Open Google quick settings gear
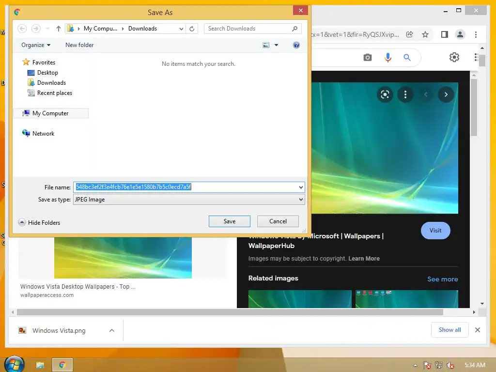This screenshot has width=496, height=372. 454,57
